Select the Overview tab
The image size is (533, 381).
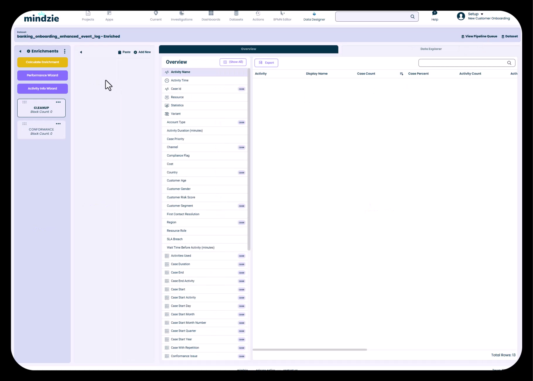coord(248,49)
